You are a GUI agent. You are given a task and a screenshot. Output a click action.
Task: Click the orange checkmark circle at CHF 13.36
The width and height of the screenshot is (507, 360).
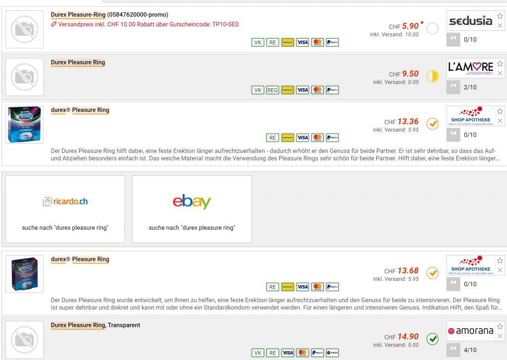click(x=432, y=123)
